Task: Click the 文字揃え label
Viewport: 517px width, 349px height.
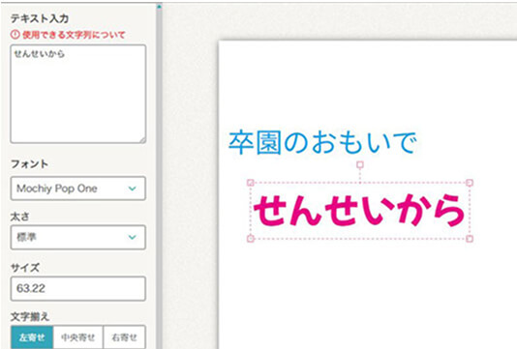Action: (x=30, y=317)
